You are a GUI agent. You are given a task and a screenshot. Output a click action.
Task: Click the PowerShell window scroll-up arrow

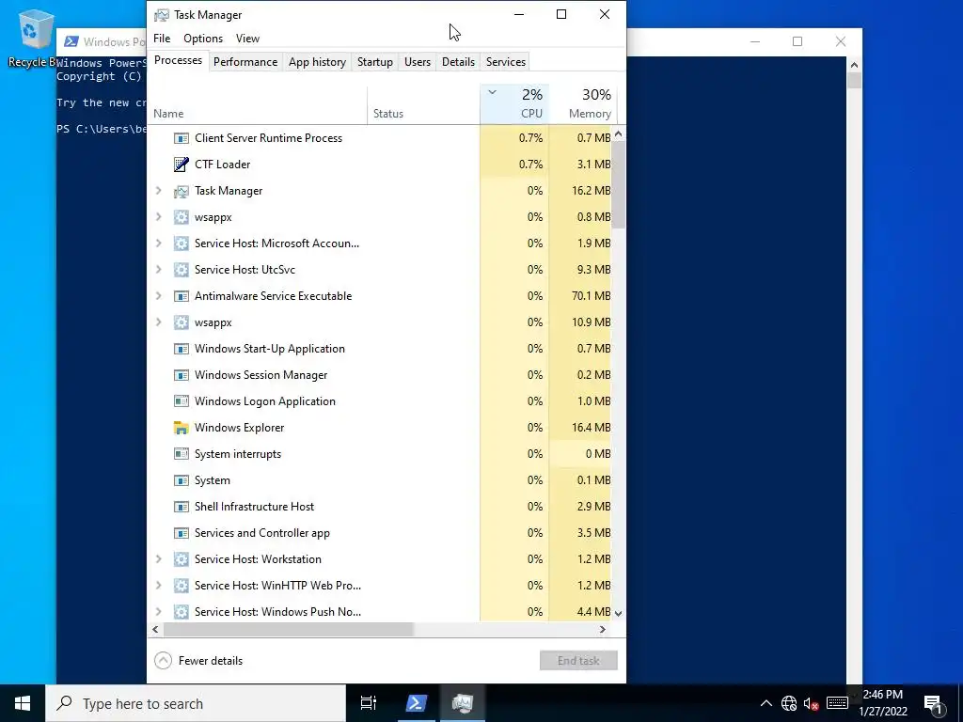coord(854,65)
